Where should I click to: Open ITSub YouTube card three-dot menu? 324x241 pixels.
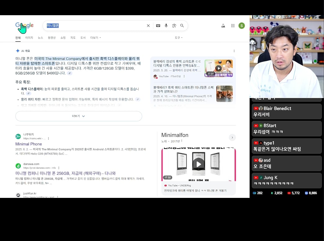click(x=184, y=76)
